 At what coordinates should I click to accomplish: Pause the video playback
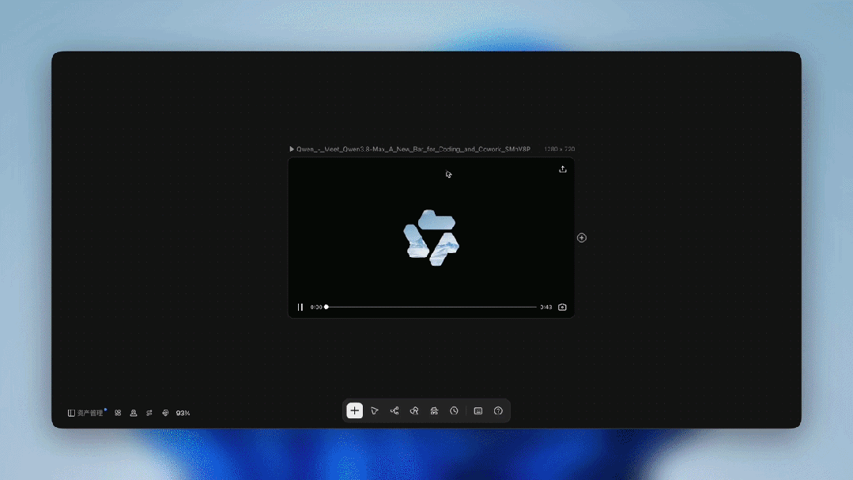(300, 307)
